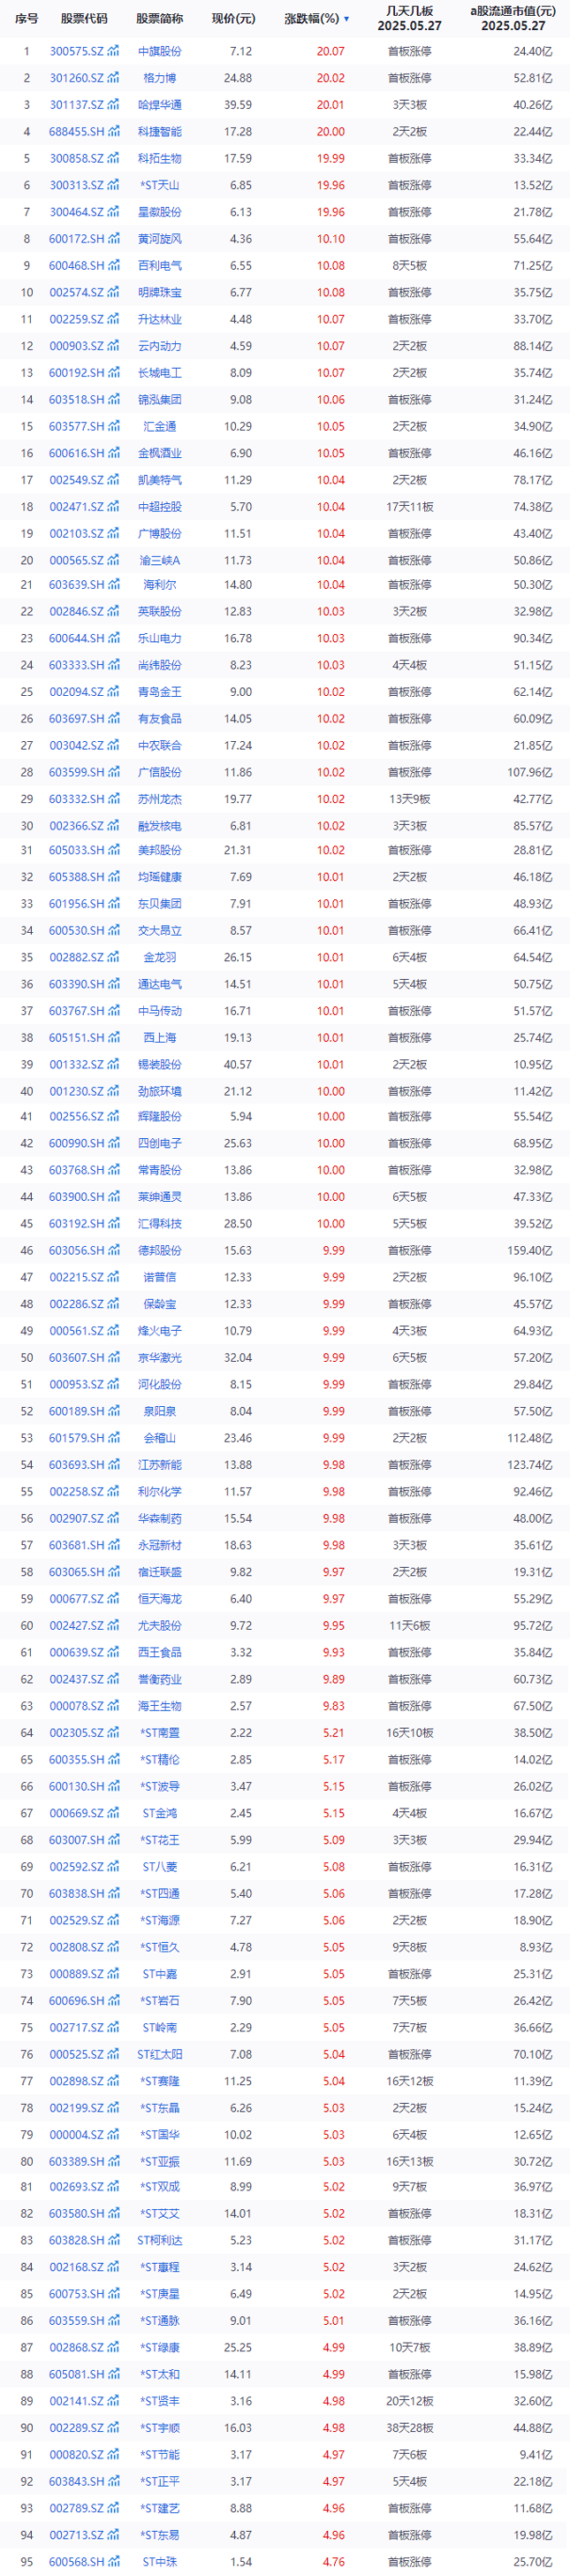The image size is (570, 2576).
Task: Open stock code link 603518.SH
Action: pos(77,400)
